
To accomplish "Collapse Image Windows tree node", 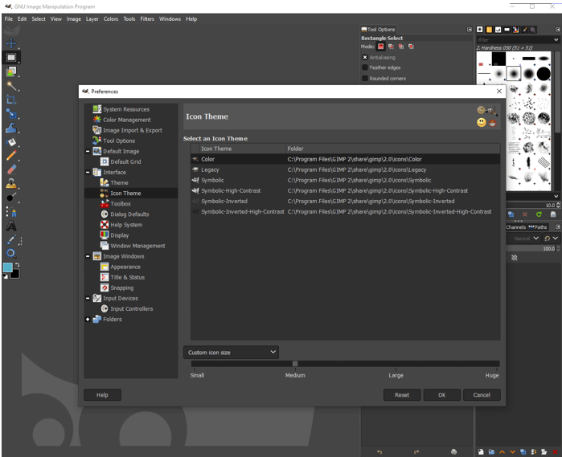I will click(88, 256).
